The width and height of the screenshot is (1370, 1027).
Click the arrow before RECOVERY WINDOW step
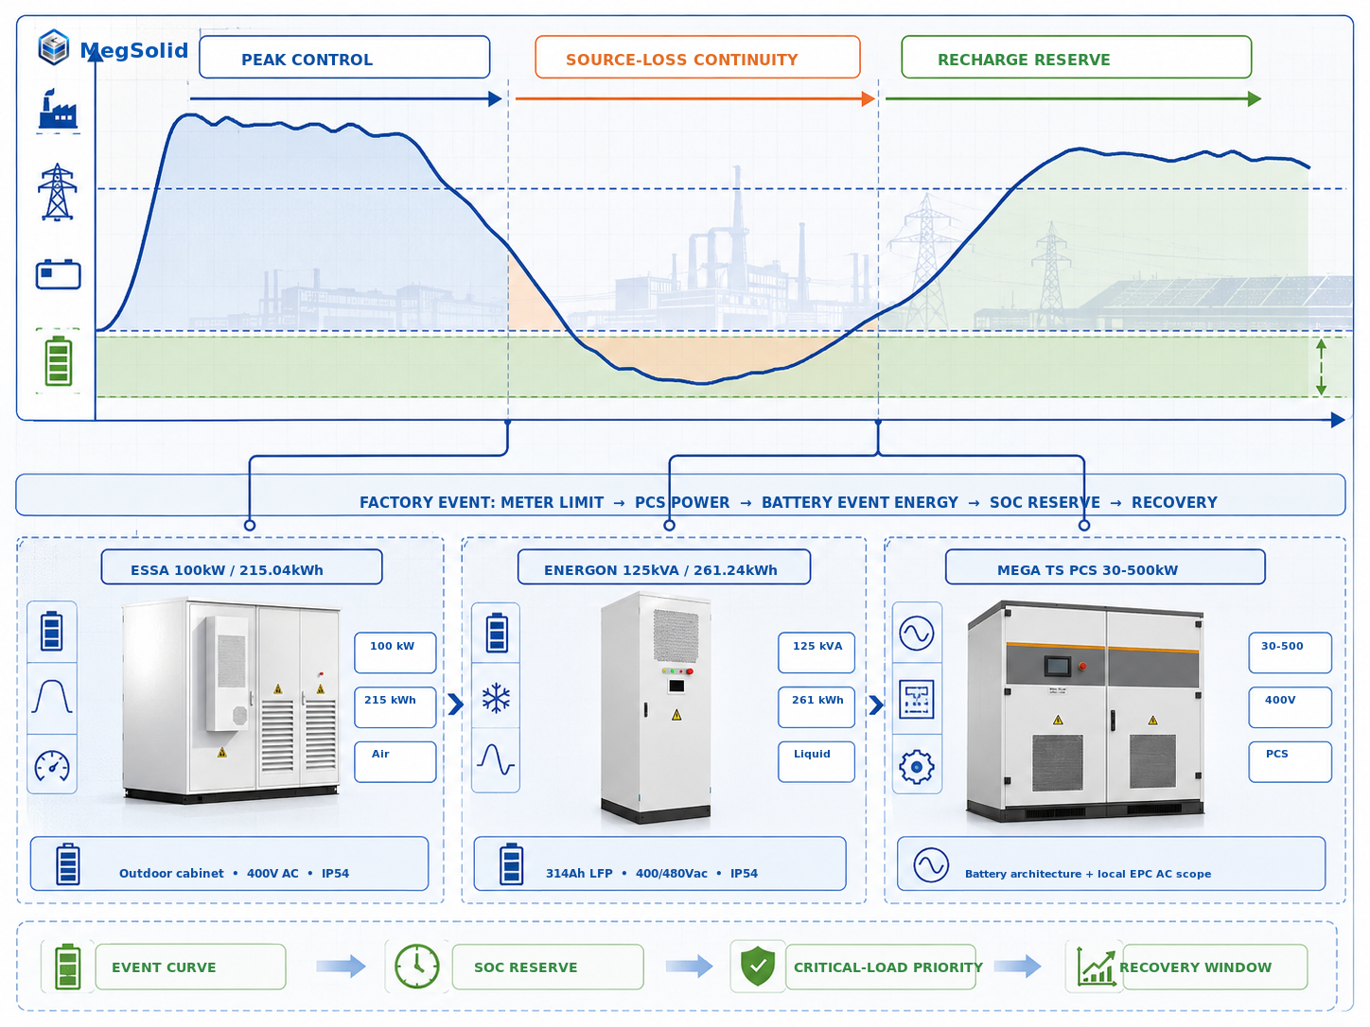point(1017,966)
